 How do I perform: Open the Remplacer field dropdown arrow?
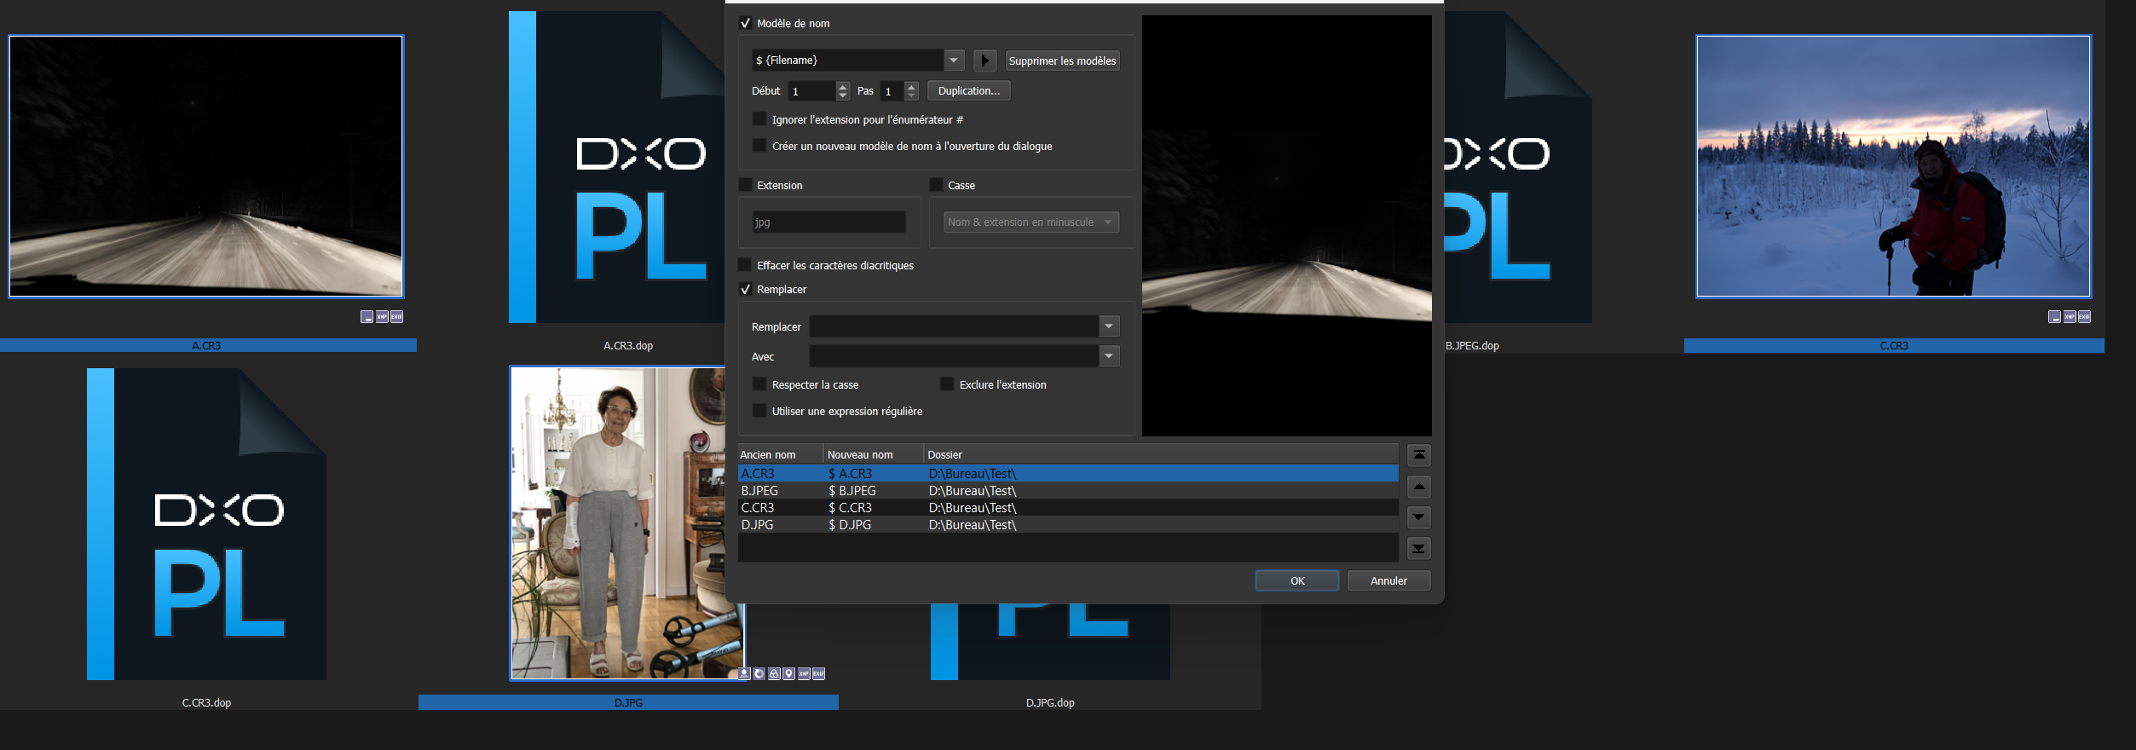point(1108,326)
